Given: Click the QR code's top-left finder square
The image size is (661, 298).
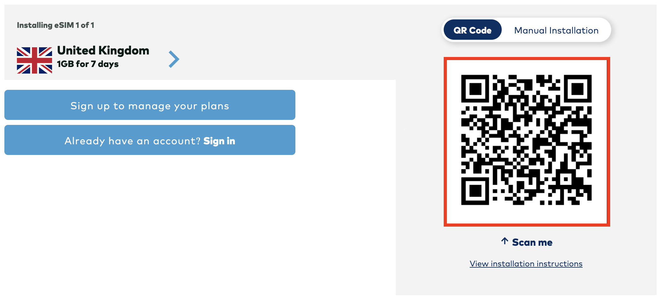Looking at the screenshot, I should 475,89.
